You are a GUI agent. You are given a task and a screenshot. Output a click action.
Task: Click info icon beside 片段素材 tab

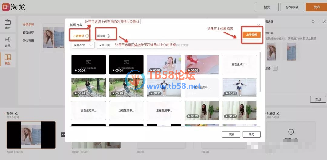click(87, 36)
